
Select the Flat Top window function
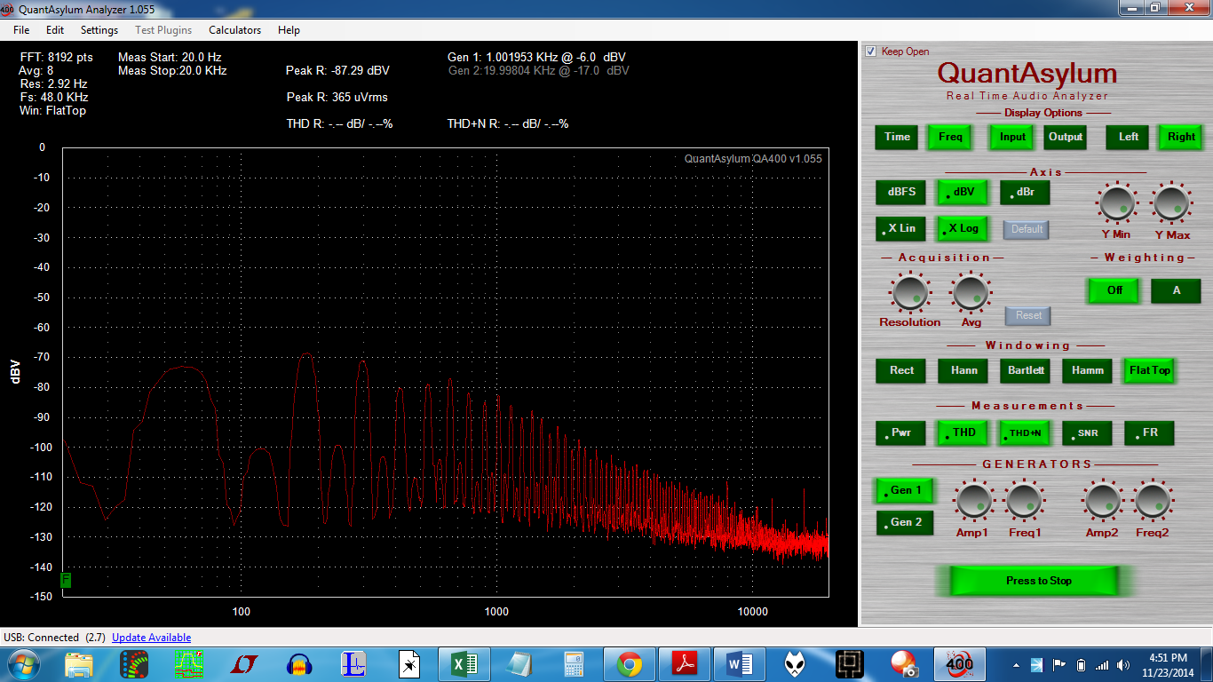pyautogui.click(x=1149, y=370)
